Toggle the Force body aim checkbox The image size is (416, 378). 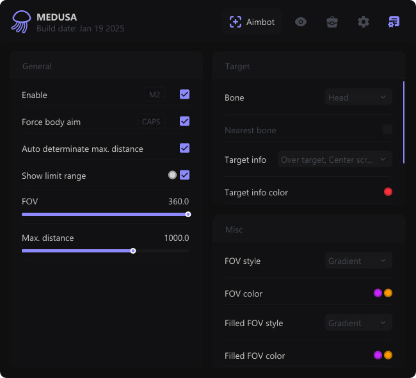coord(184,121)
